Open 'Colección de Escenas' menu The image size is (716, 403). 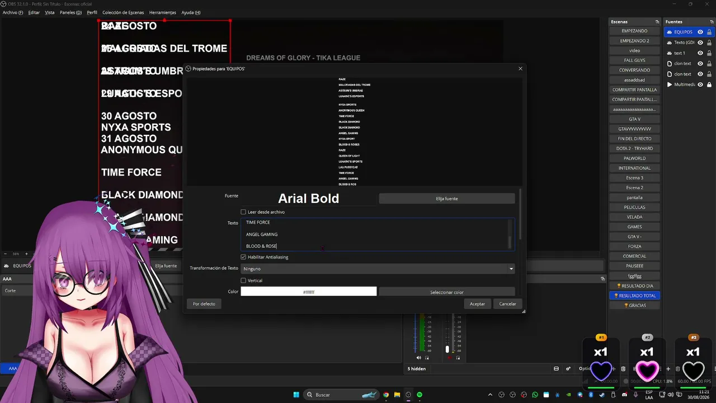(123, 12)
